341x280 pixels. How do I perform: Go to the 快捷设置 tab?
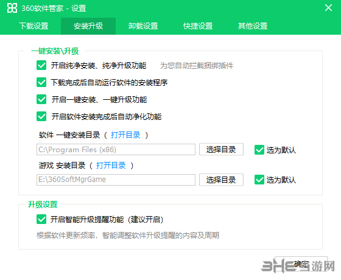click(198, 26)
